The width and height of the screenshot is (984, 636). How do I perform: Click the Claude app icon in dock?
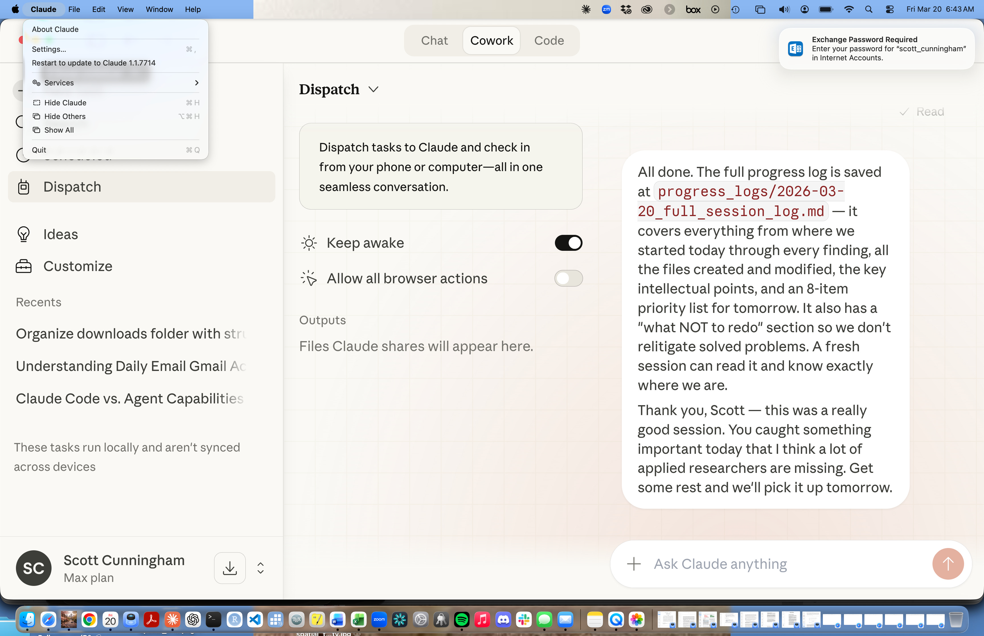click(x=172, y=619)
